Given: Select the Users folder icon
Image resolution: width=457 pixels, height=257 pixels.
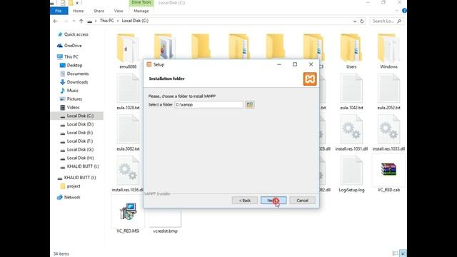Looking at the screenshot, I should pos(351,48).
